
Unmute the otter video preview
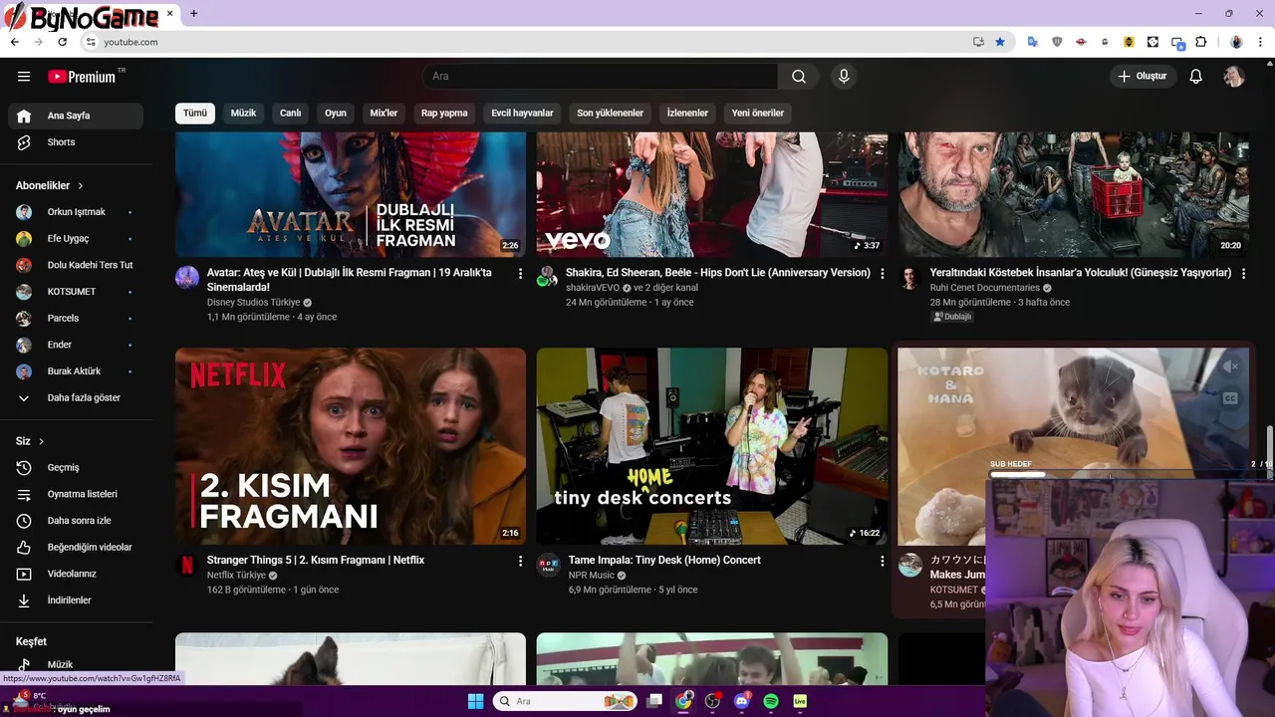tap(1230, 366)
